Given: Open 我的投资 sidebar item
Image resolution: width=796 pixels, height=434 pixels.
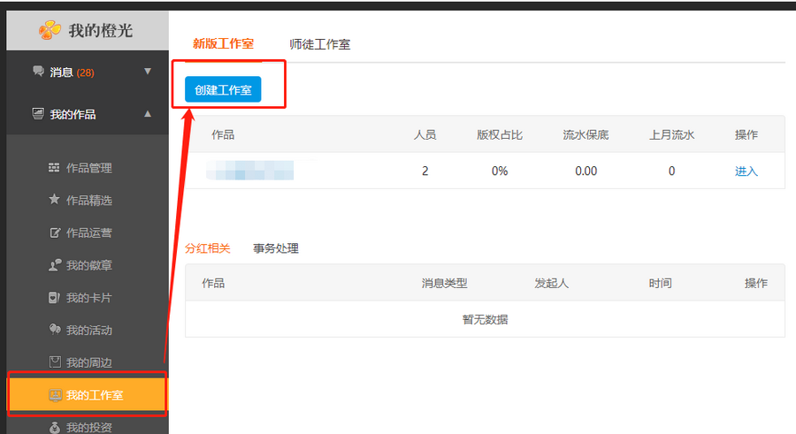Looking at the screenshot, I should 88,428.
